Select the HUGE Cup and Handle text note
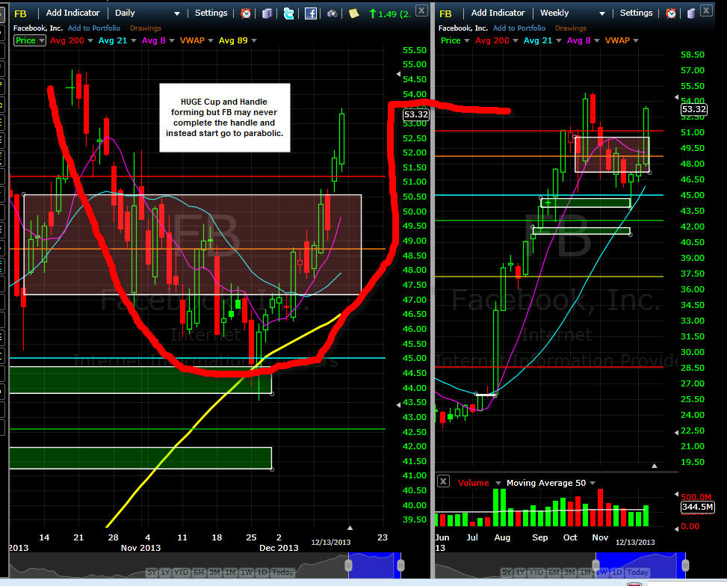The width and height of the screenshot is (727, 586). [225, 117]
